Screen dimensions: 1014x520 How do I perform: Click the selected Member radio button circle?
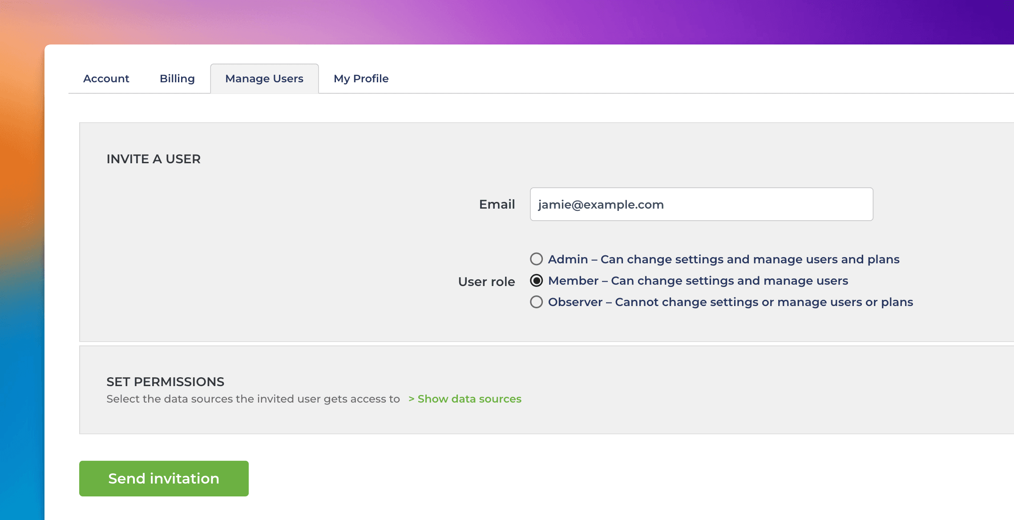point(537,281)
